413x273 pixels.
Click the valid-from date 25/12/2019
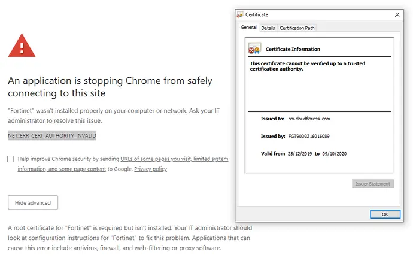[x=300, y=154]
